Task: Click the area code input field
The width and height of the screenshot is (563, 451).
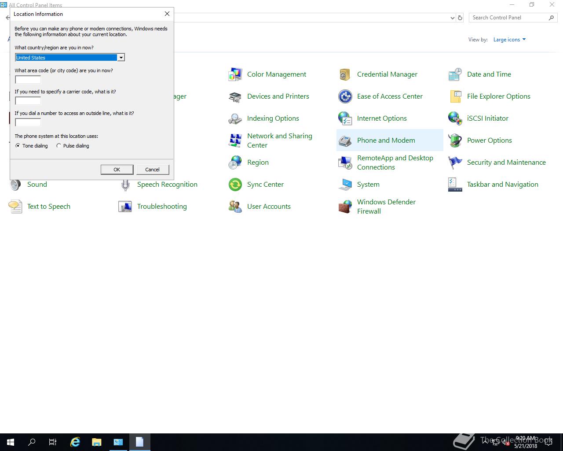Action: click(x=28, y=80)
